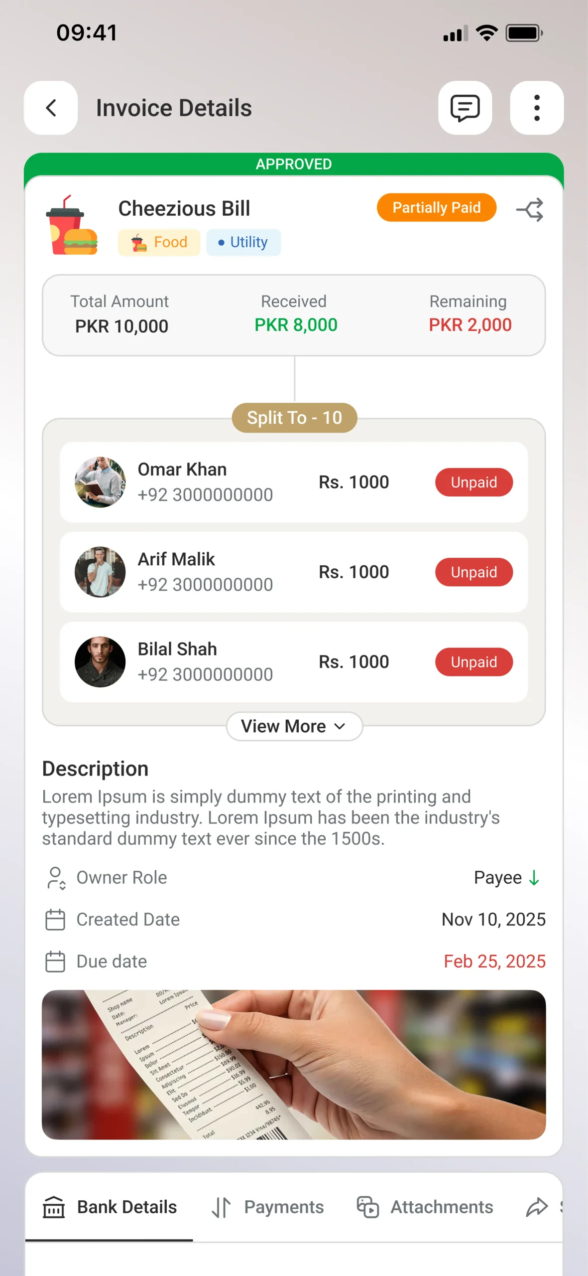This screenshot has height=1276, width=588.
Task: Tap Omar Khan's Unpaid badge
Action: pyautogui.click(x=473, y=482)
